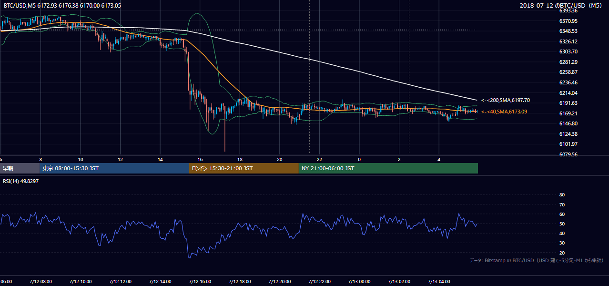Click the 7/13 04:00 date label
Image resolution: width=609 pixels, height=286 pixels.
(x=439, y=282)
